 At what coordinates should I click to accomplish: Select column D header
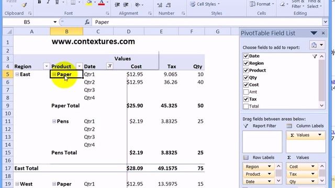coord(129,31)
